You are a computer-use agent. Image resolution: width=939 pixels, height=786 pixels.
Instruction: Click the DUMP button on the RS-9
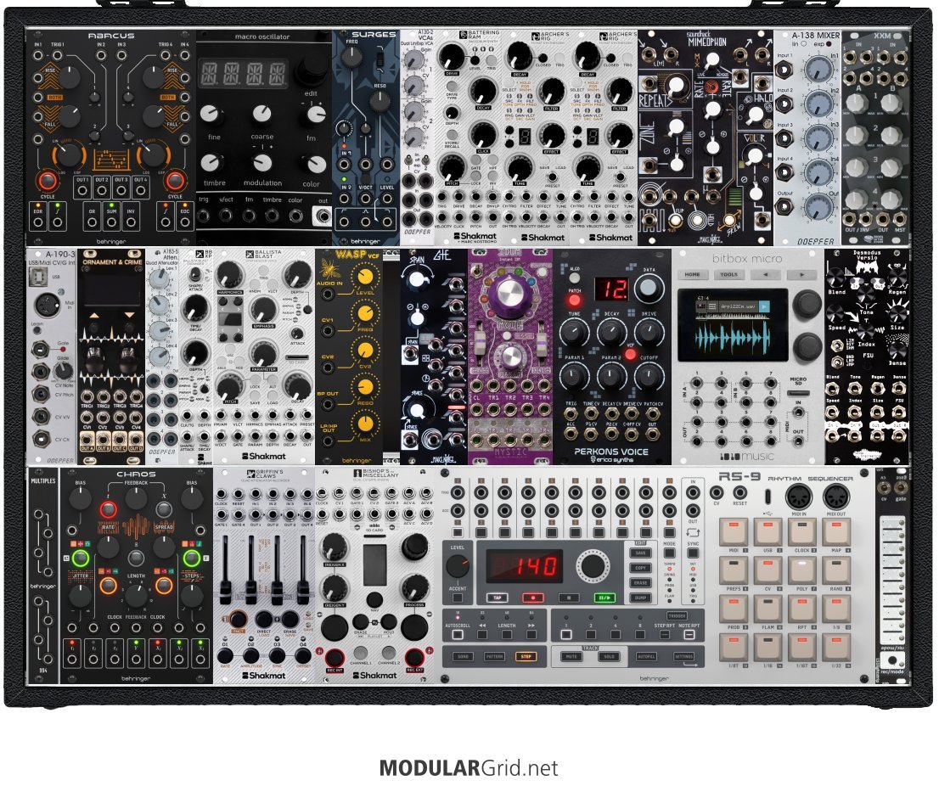[640, 598]
